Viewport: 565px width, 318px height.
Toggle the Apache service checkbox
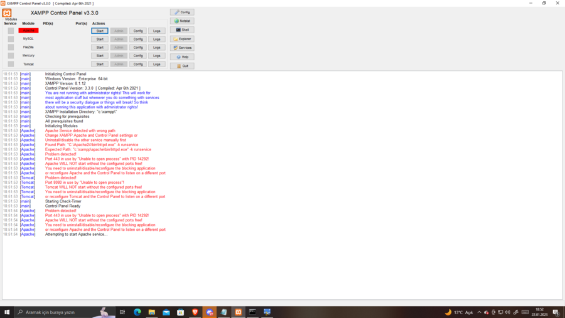tap(11, 31)
